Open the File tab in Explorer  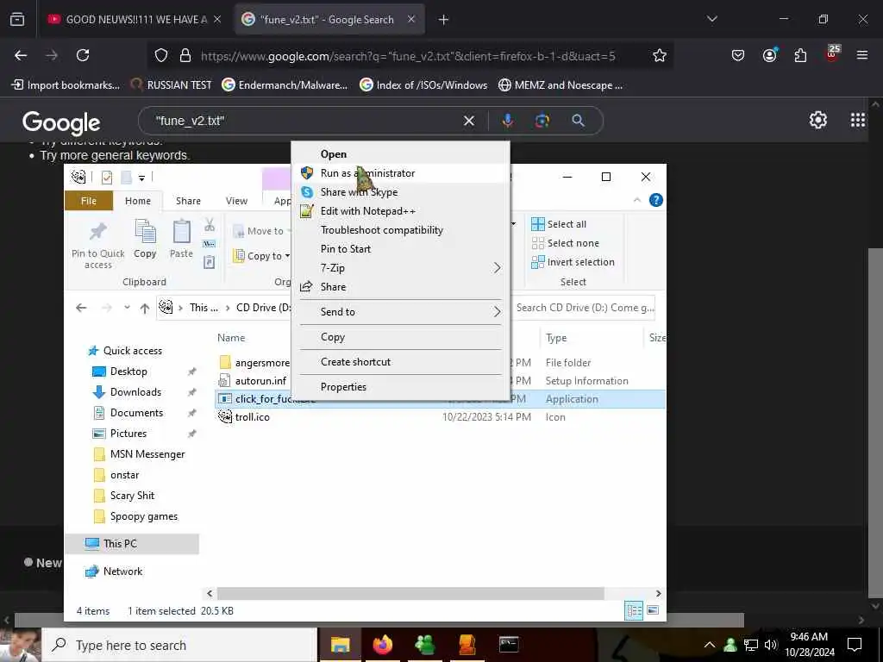click(x=89, y=201)
